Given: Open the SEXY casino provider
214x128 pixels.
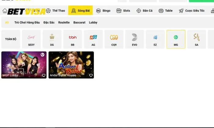Looking at the screenshot, I should pyautogui.click(x=31, y=39).
